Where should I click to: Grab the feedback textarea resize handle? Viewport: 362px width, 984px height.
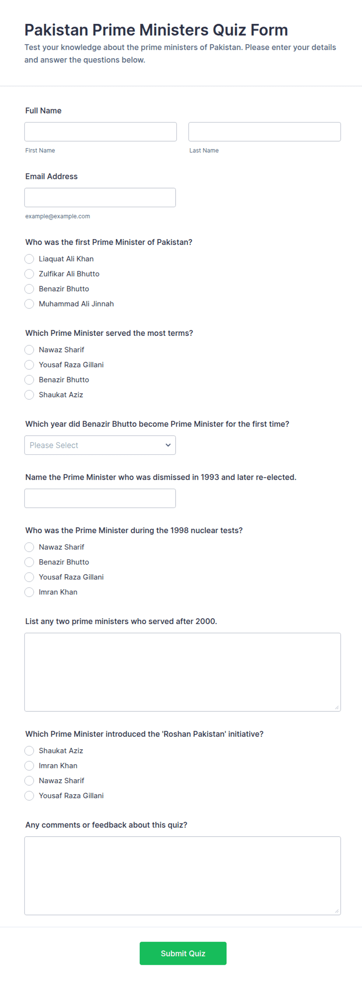click(337, 911)
